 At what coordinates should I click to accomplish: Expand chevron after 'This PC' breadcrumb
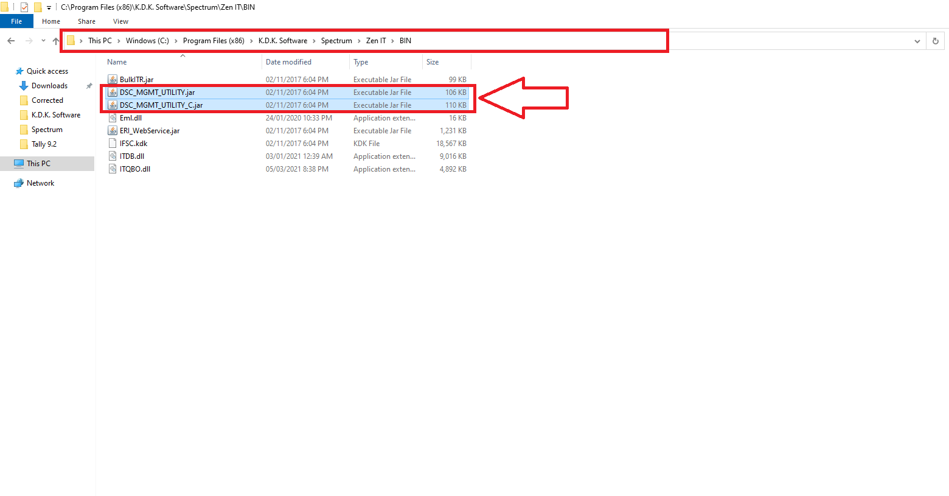119,41
